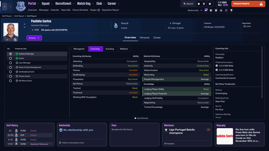Switch to the Personal tab
Viewport: 269px width, 151px height.
point(145,38)
